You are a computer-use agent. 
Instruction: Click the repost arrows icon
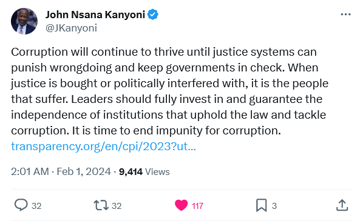101,205
